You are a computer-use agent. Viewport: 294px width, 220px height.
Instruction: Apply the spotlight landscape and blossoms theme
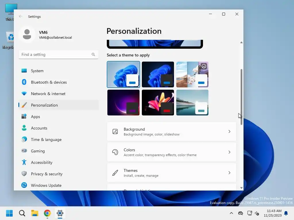[192, 74]
